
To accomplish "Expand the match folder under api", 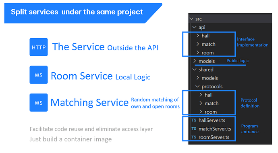I will pos(198,44).
